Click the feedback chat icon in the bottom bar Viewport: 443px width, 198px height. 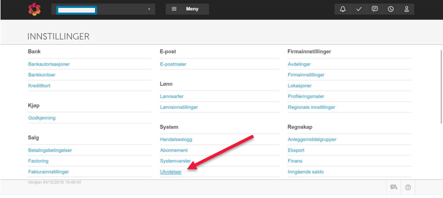point(394,187)
